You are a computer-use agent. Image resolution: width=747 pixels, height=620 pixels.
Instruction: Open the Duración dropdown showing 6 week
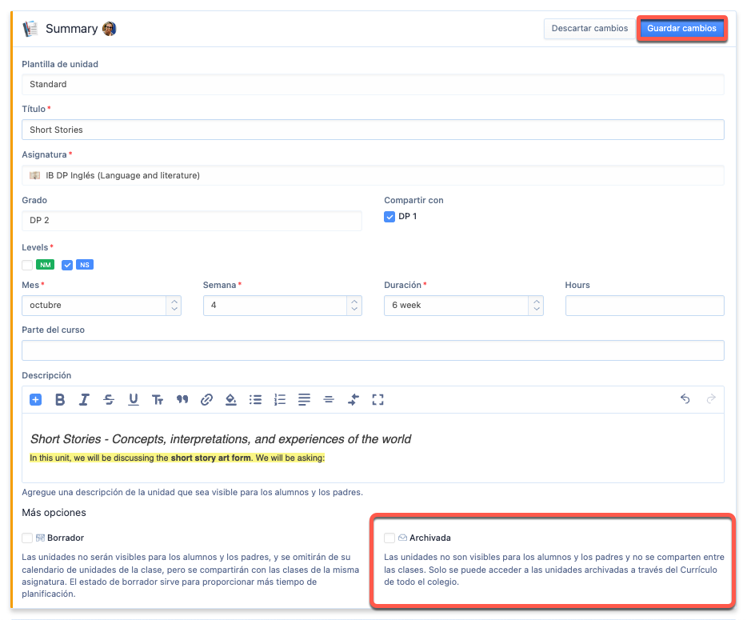pos(463,306)
